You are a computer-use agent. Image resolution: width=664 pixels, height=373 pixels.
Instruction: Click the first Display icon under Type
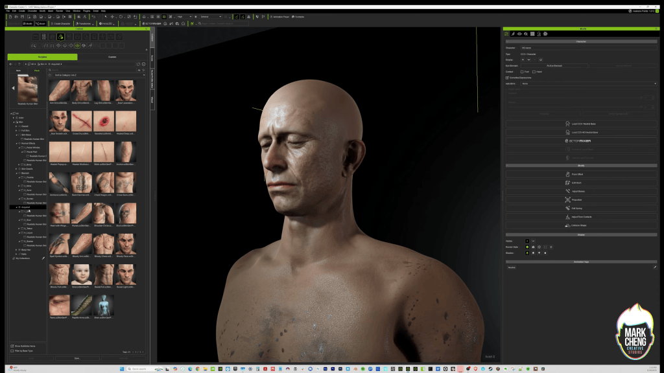pos(523,60)
